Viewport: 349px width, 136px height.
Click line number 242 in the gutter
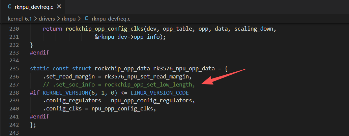14,125
